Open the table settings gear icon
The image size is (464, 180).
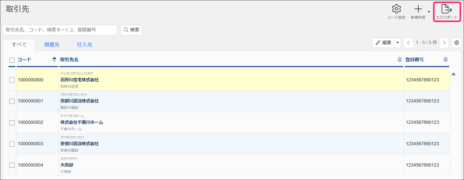point(457,43)
